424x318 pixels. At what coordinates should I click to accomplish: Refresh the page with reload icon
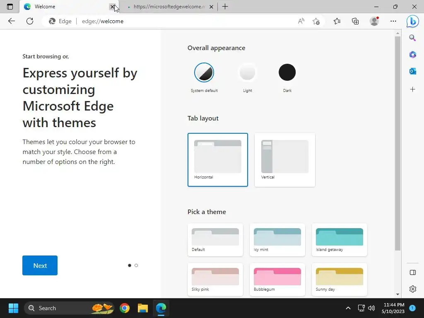coord(30,21)
